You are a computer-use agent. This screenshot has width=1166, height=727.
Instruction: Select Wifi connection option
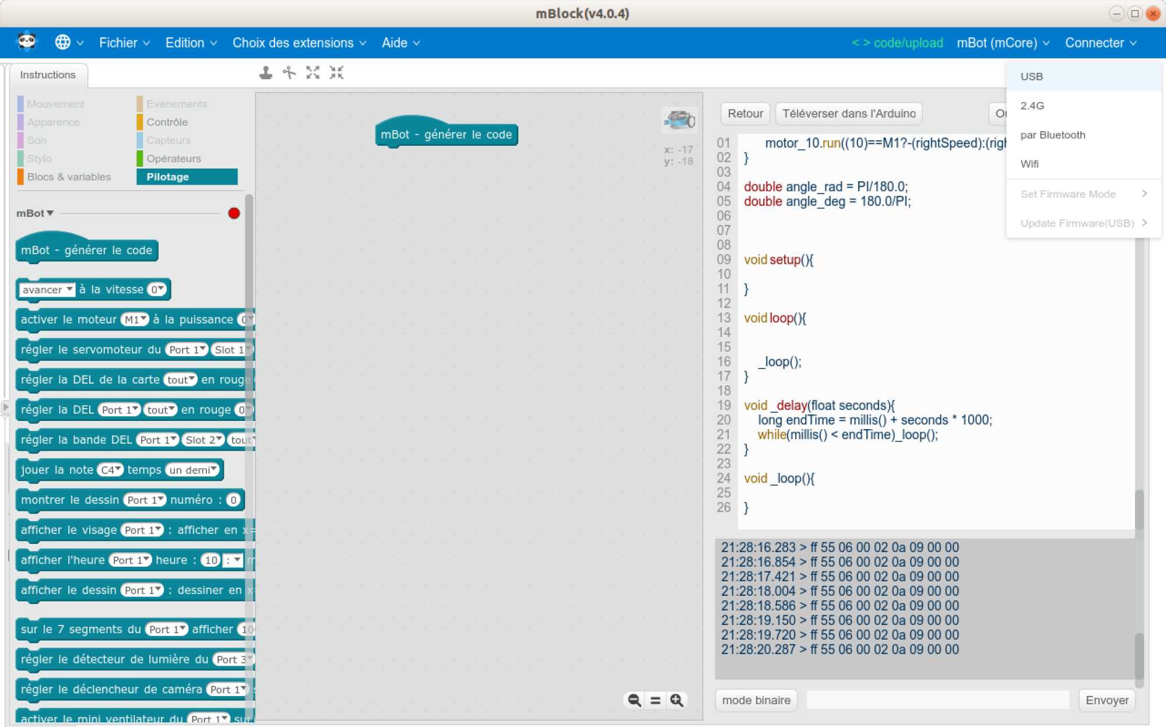pyautogui.click(x=1084, y=164)
